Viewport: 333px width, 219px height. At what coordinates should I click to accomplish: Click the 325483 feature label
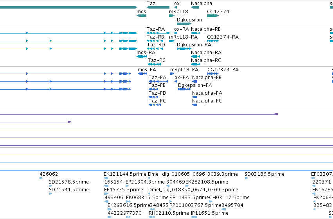pyautogui.click(x=322, y=205)
